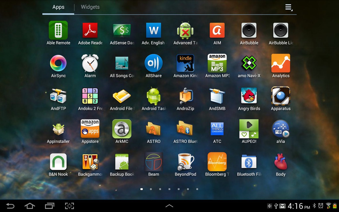
Task: Open the AirBubble app
Action: click(x=249, y=30)
